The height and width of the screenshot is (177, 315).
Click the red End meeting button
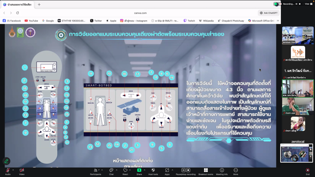coord(308,170)
